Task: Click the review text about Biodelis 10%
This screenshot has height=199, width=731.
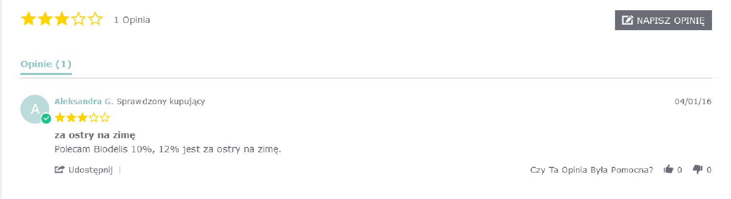Action: click(168, 149)
